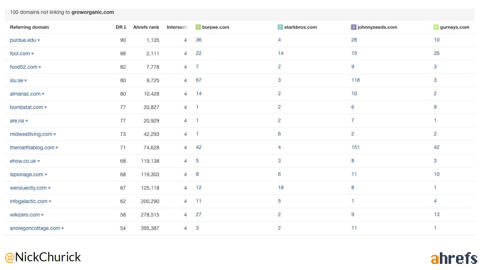Screen dimensions: 483x270
Task: Click the green 4 badge beside gurneys.com
Action: [x=436, y=27]
